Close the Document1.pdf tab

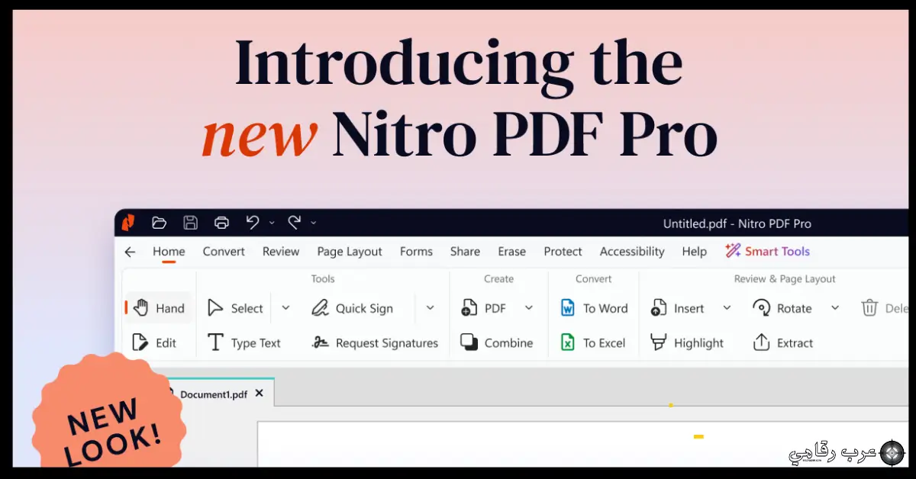(259, 394)
